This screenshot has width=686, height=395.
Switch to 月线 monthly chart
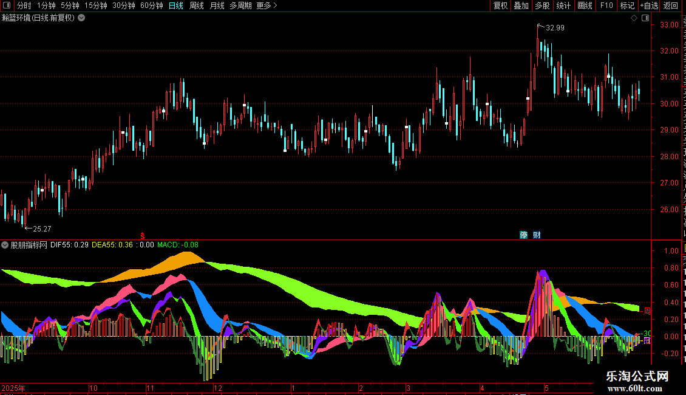tap(217, 5)
